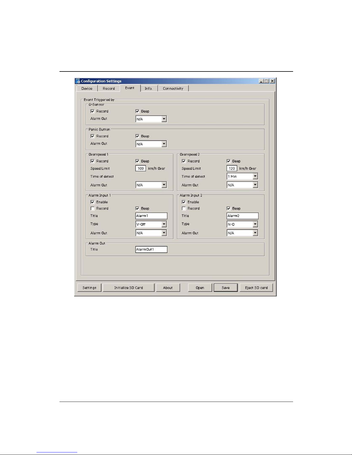Click the Settings button
This screenshot has width=352, height=455.
coord(89,288)
